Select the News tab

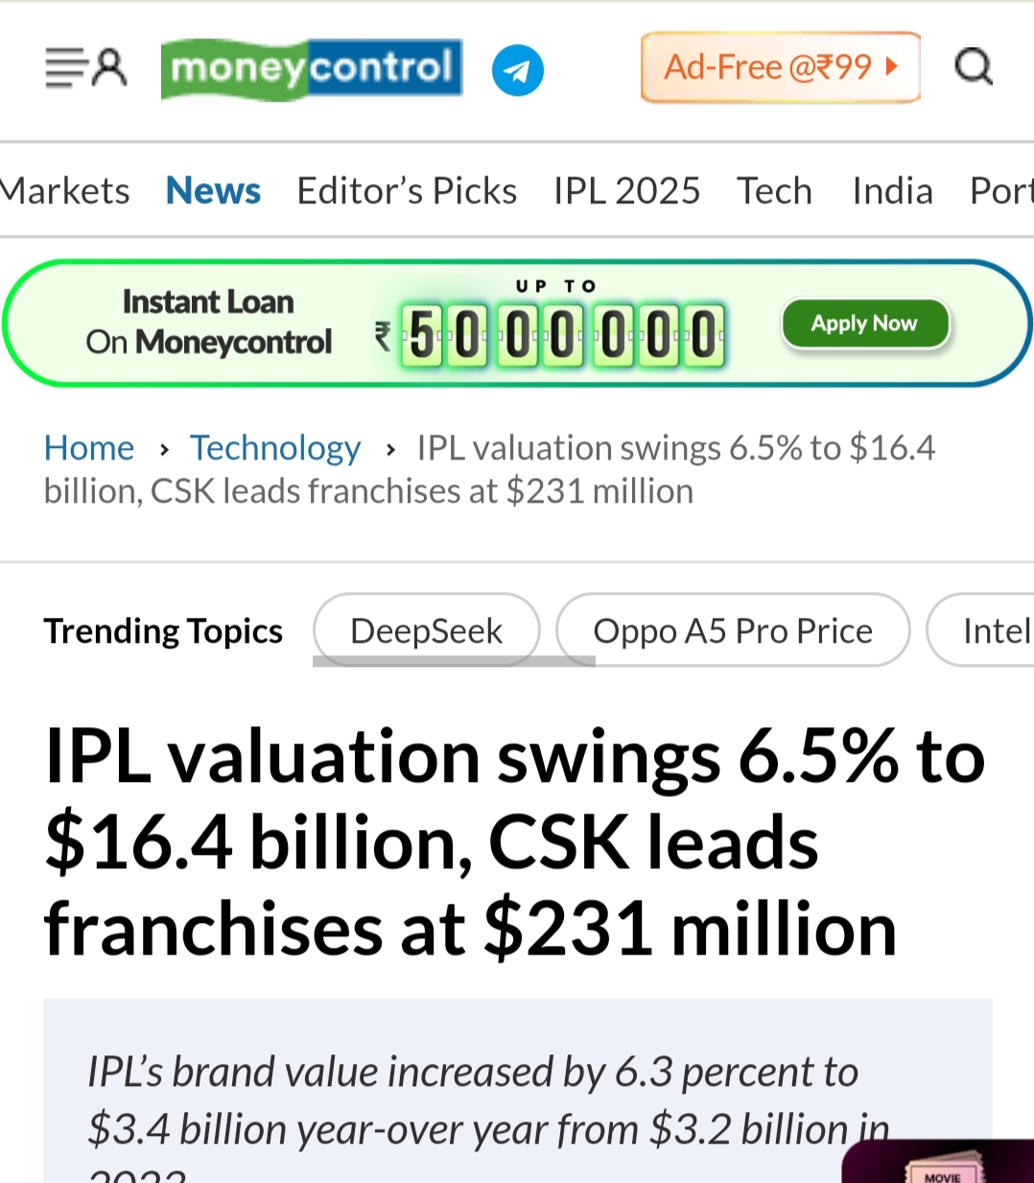point(213,191)
